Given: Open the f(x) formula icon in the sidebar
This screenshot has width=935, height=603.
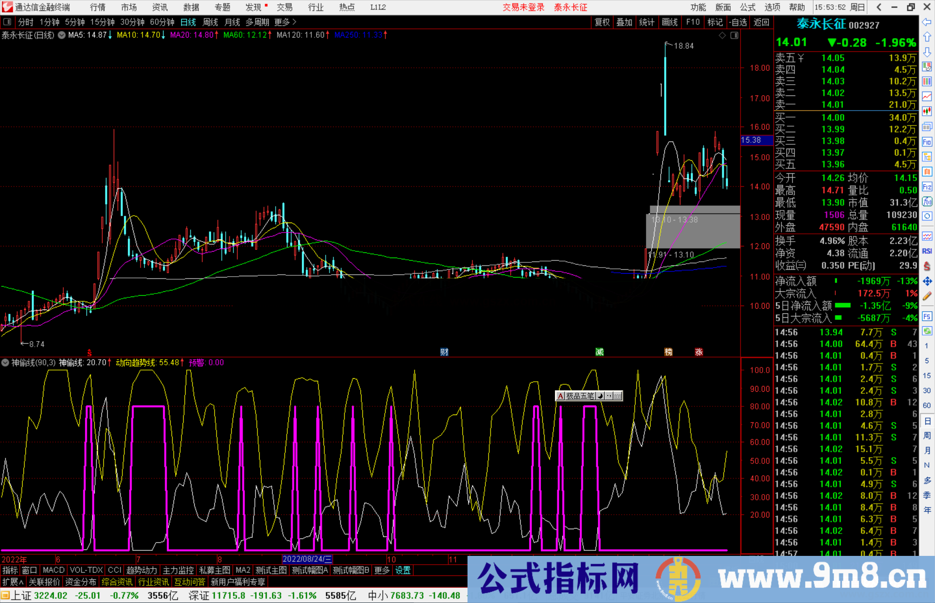Looking at the screenshot, I should [927, 202].
